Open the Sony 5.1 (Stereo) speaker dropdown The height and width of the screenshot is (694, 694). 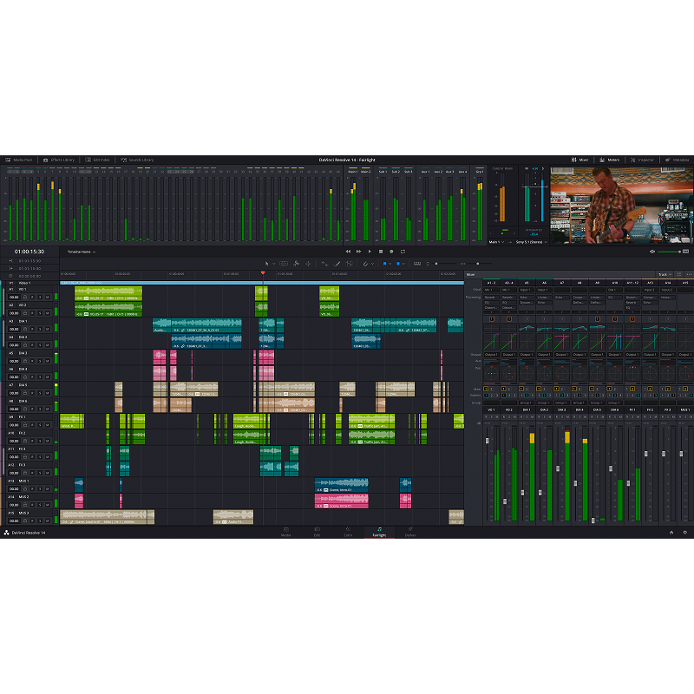tap(532, 242)
